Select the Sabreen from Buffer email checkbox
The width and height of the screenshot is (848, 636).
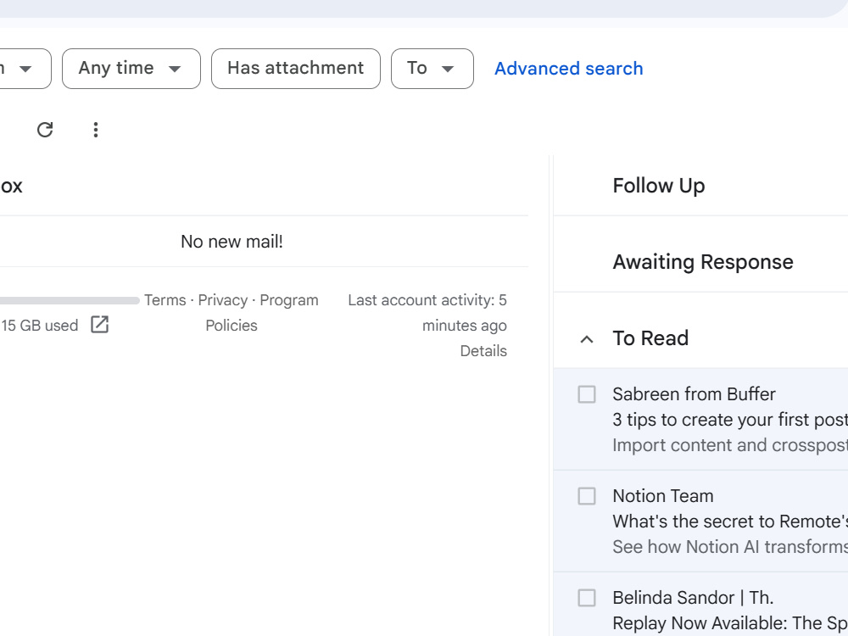(x=587, y=394)
